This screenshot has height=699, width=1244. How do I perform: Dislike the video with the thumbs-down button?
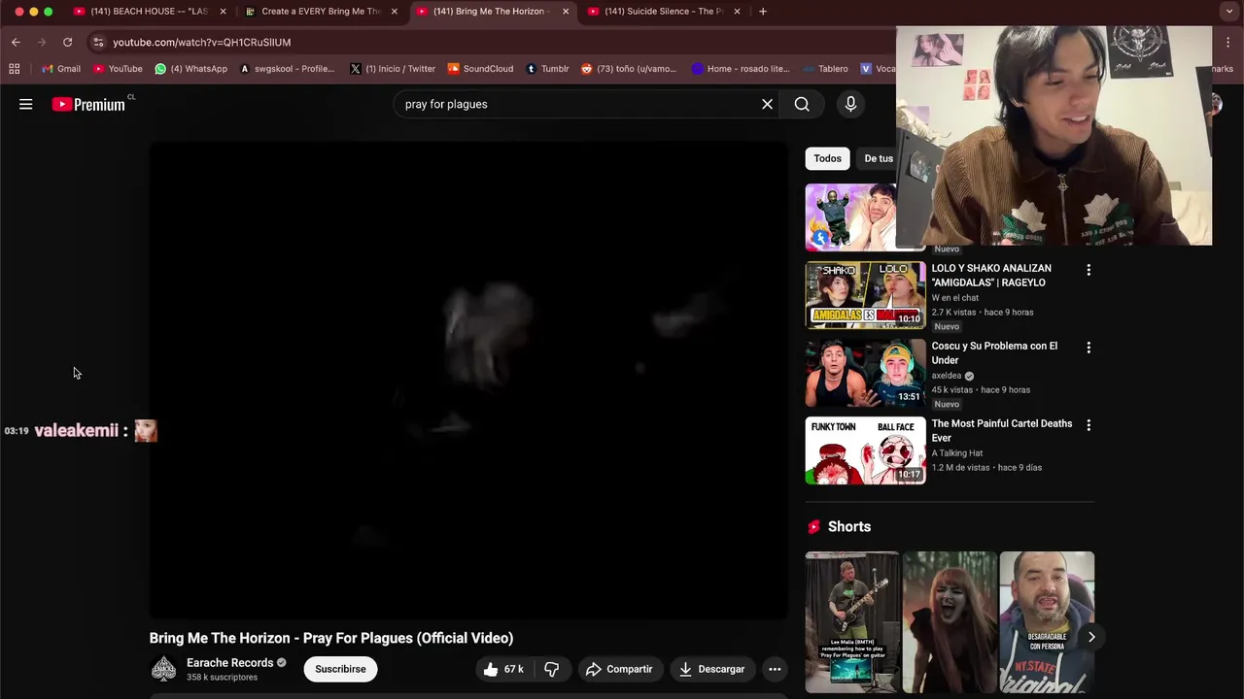pos(552,669)
